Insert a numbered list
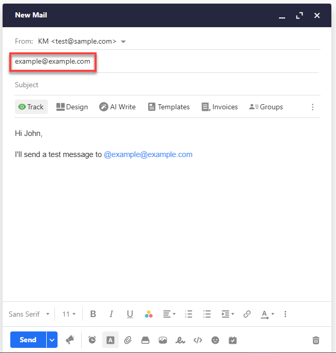The width and height of the screenshot is (336, 353). tap(189, 314)
